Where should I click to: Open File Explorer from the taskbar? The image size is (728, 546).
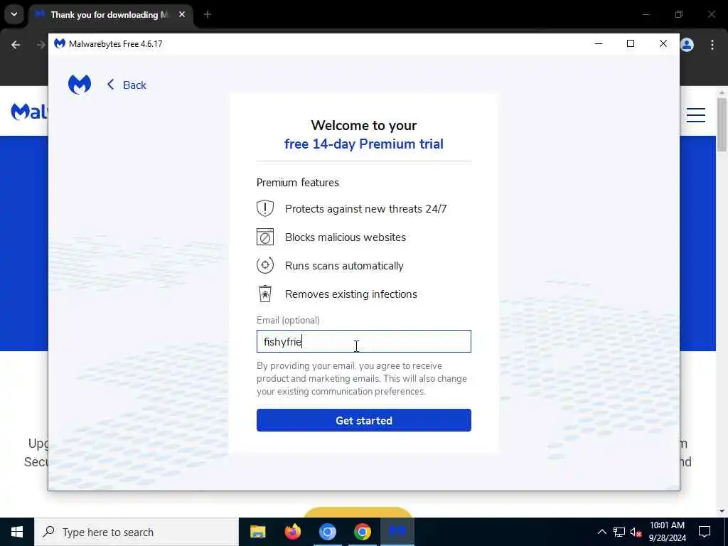coord(257,532)
